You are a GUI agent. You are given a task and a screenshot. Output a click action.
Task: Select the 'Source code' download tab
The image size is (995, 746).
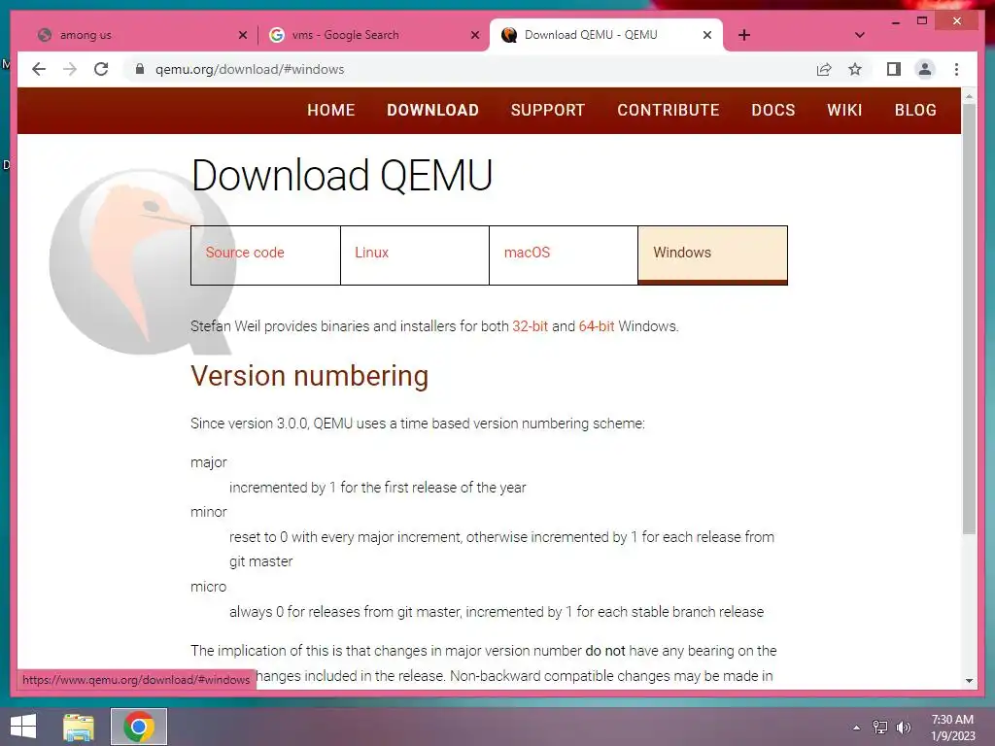coord(265,255)
